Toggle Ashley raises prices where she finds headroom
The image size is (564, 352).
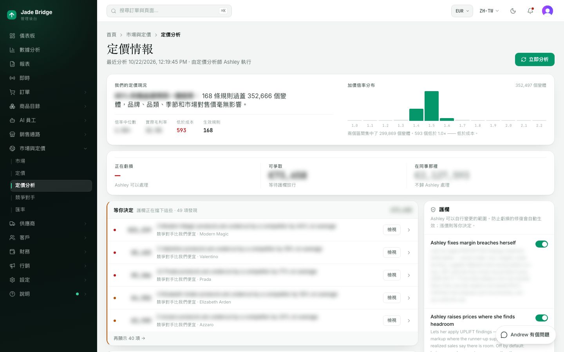coord(542,318)
